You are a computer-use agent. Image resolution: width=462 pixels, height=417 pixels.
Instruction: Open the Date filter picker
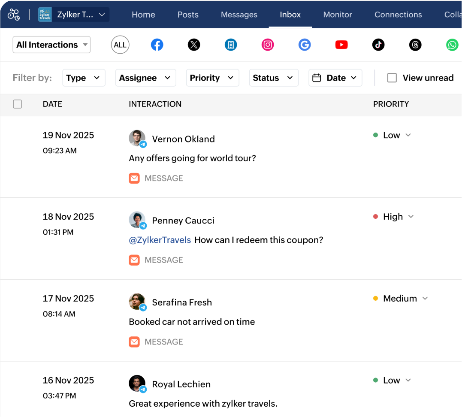[335, 78]
